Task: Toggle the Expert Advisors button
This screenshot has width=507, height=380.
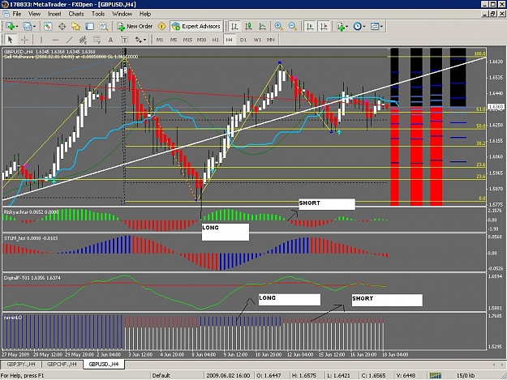Action: [x=196, y=27]
